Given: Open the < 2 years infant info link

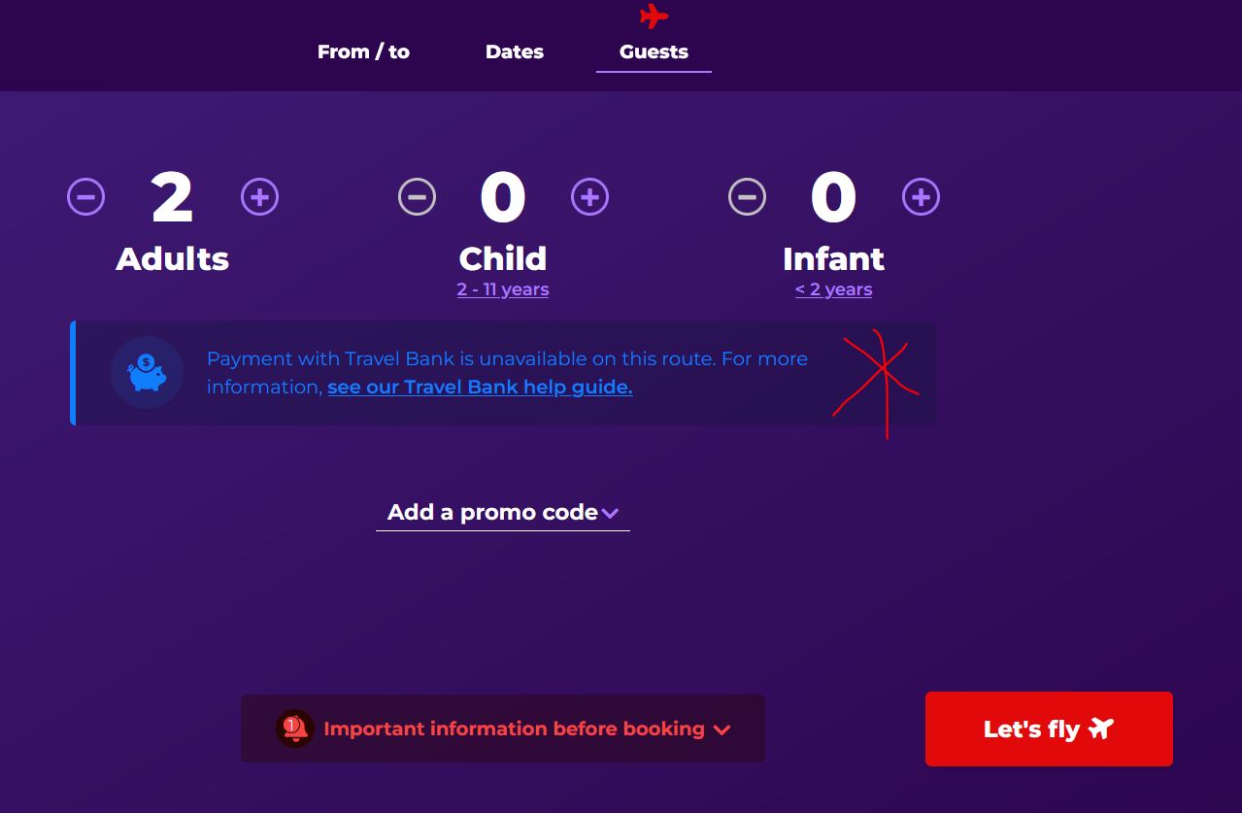Looking at the screenshot, I should [x=833, y=289].
